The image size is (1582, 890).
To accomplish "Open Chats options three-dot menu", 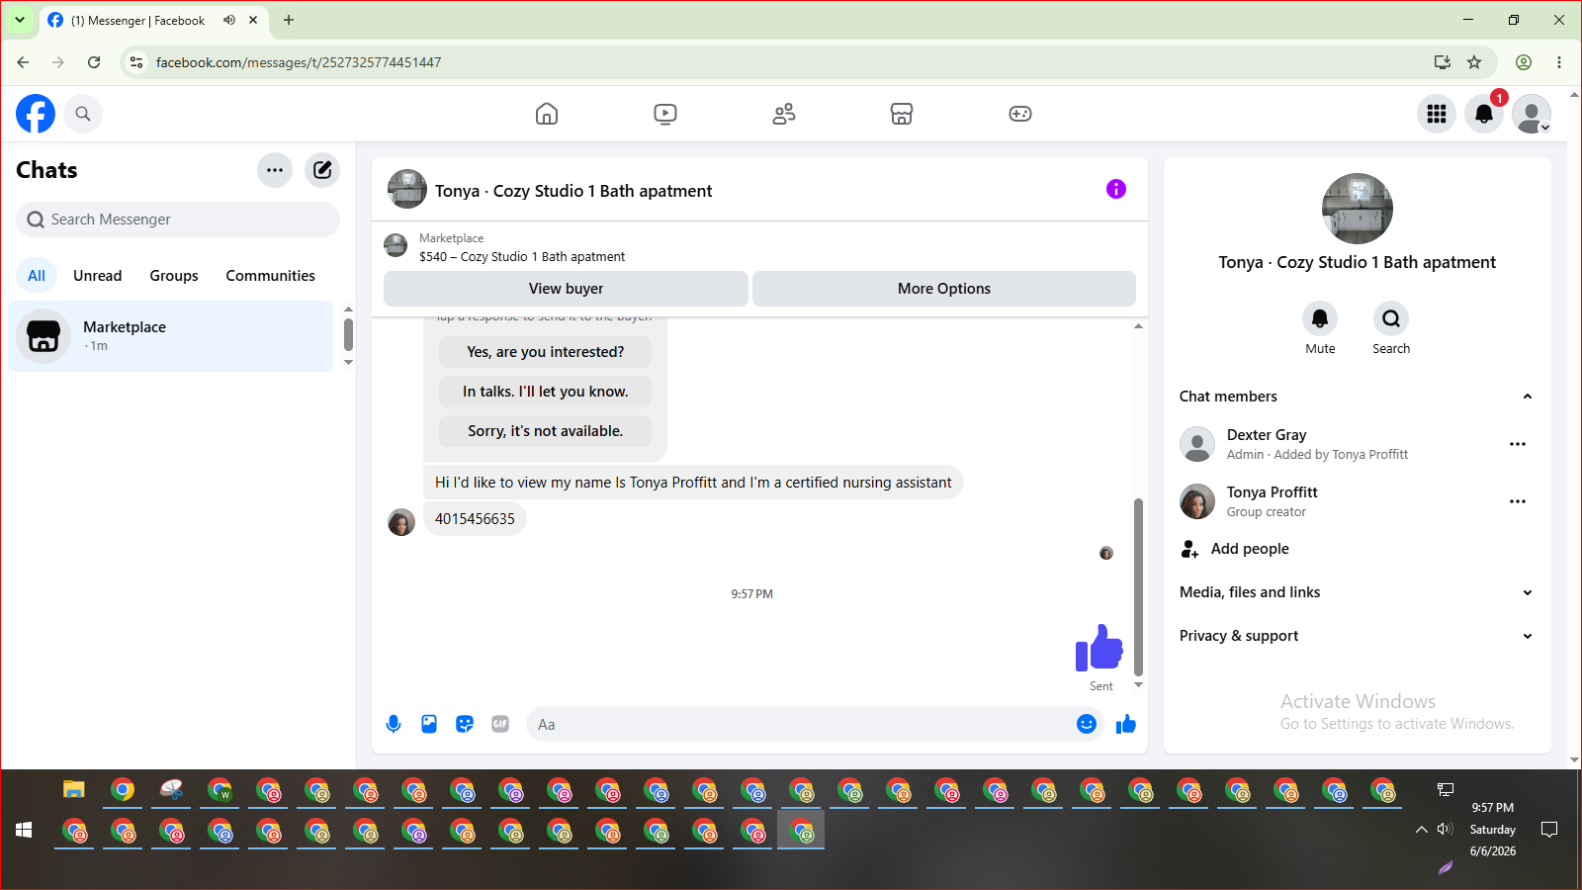I will pos(275,170).
